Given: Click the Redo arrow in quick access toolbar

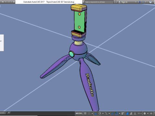Looking at the screenshot, I should click(9, 2).
